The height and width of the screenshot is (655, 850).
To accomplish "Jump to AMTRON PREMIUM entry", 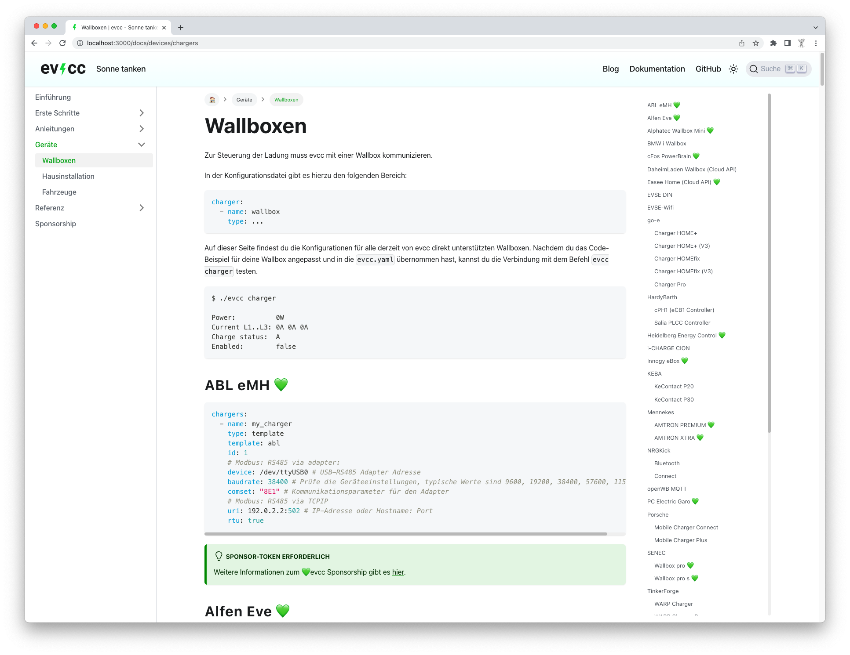I will 684,425.
